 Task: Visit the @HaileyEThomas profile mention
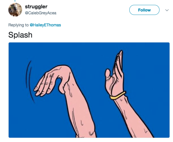[x=45, y=25]
